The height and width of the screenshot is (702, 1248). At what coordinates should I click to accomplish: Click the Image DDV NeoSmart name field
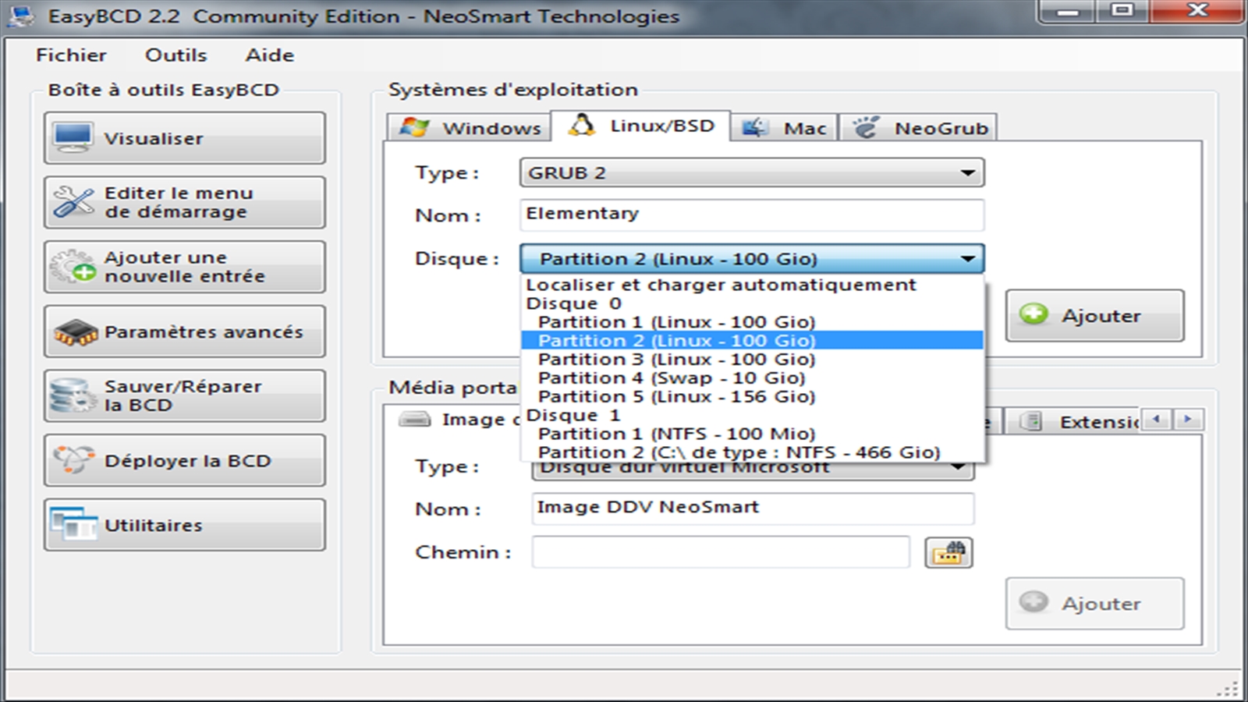point(753,508)
